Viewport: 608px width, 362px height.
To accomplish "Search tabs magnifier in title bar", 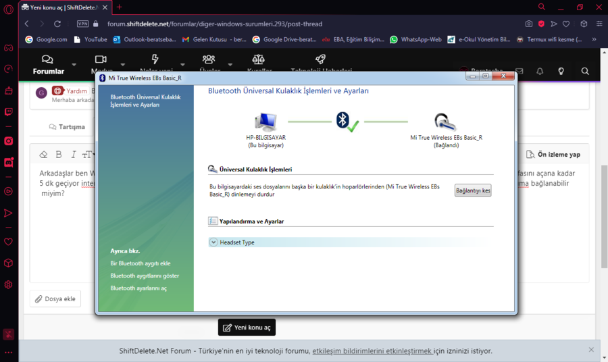I will (x=542, y=7).
